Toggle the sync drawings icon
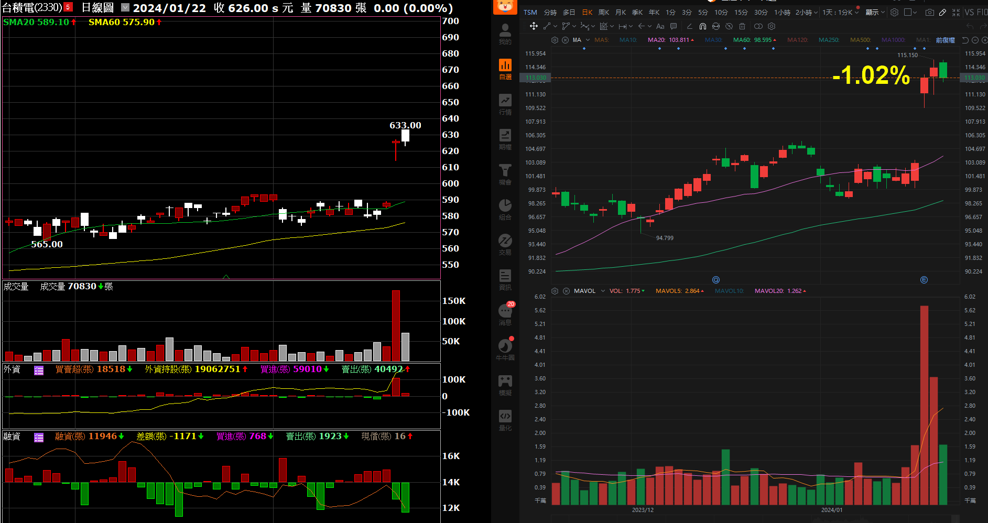This screenshot has height=523, width=988. pyautogui.click(x=716, y=26)
